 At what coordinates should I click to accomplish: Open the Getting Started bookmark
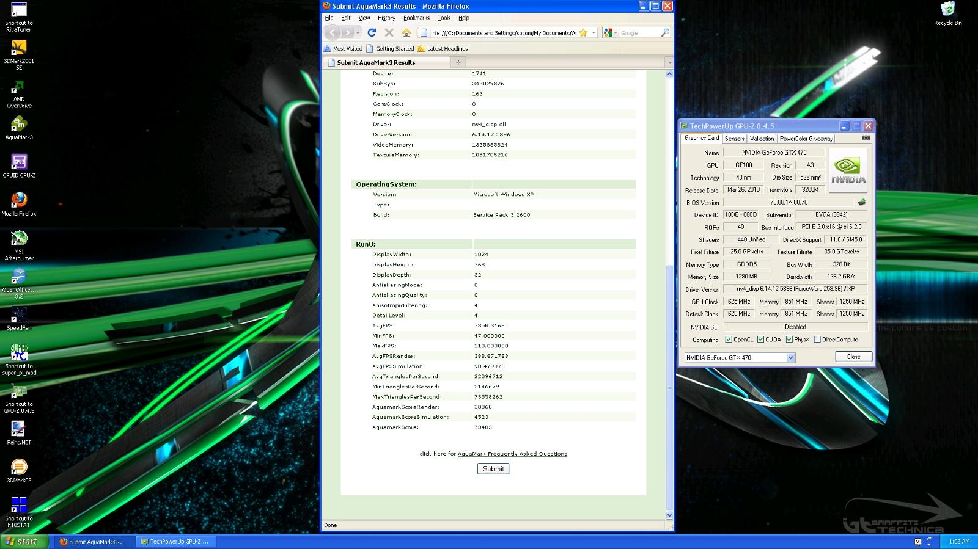(x=390, y=49)
